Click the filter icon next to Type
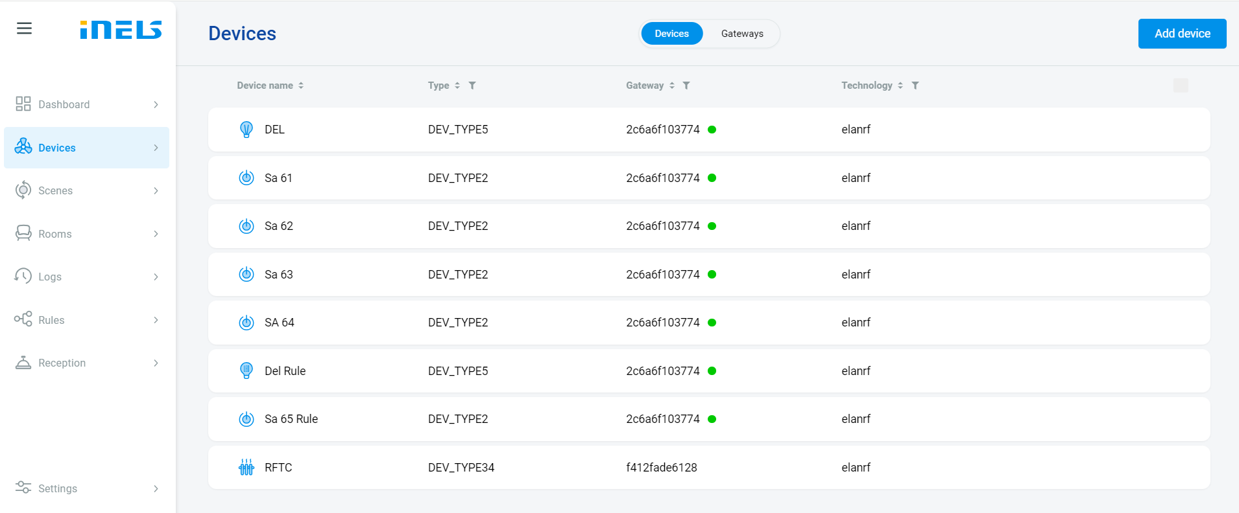 472,85
